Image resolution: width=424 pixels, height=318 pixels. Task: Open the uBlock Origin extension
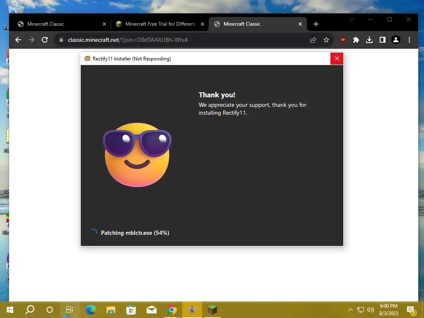(x=343, y=40)
